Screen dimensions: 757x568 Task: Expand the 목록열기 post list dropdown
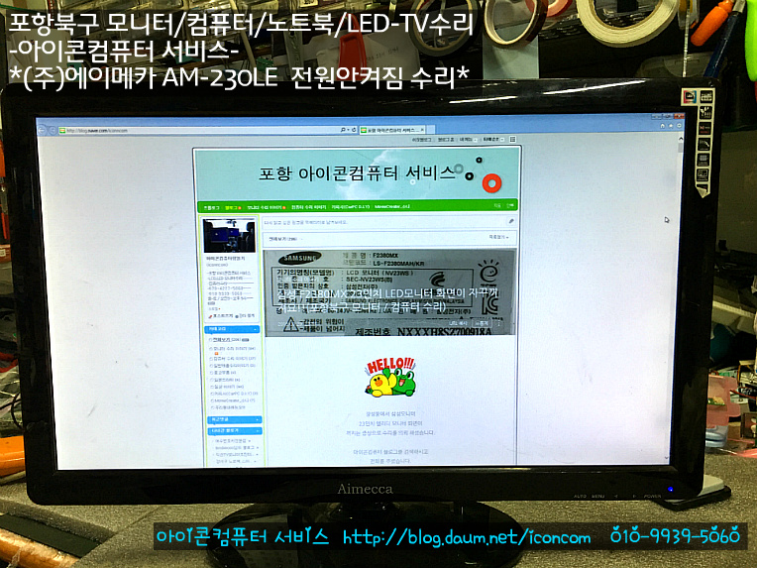[498, 237]
